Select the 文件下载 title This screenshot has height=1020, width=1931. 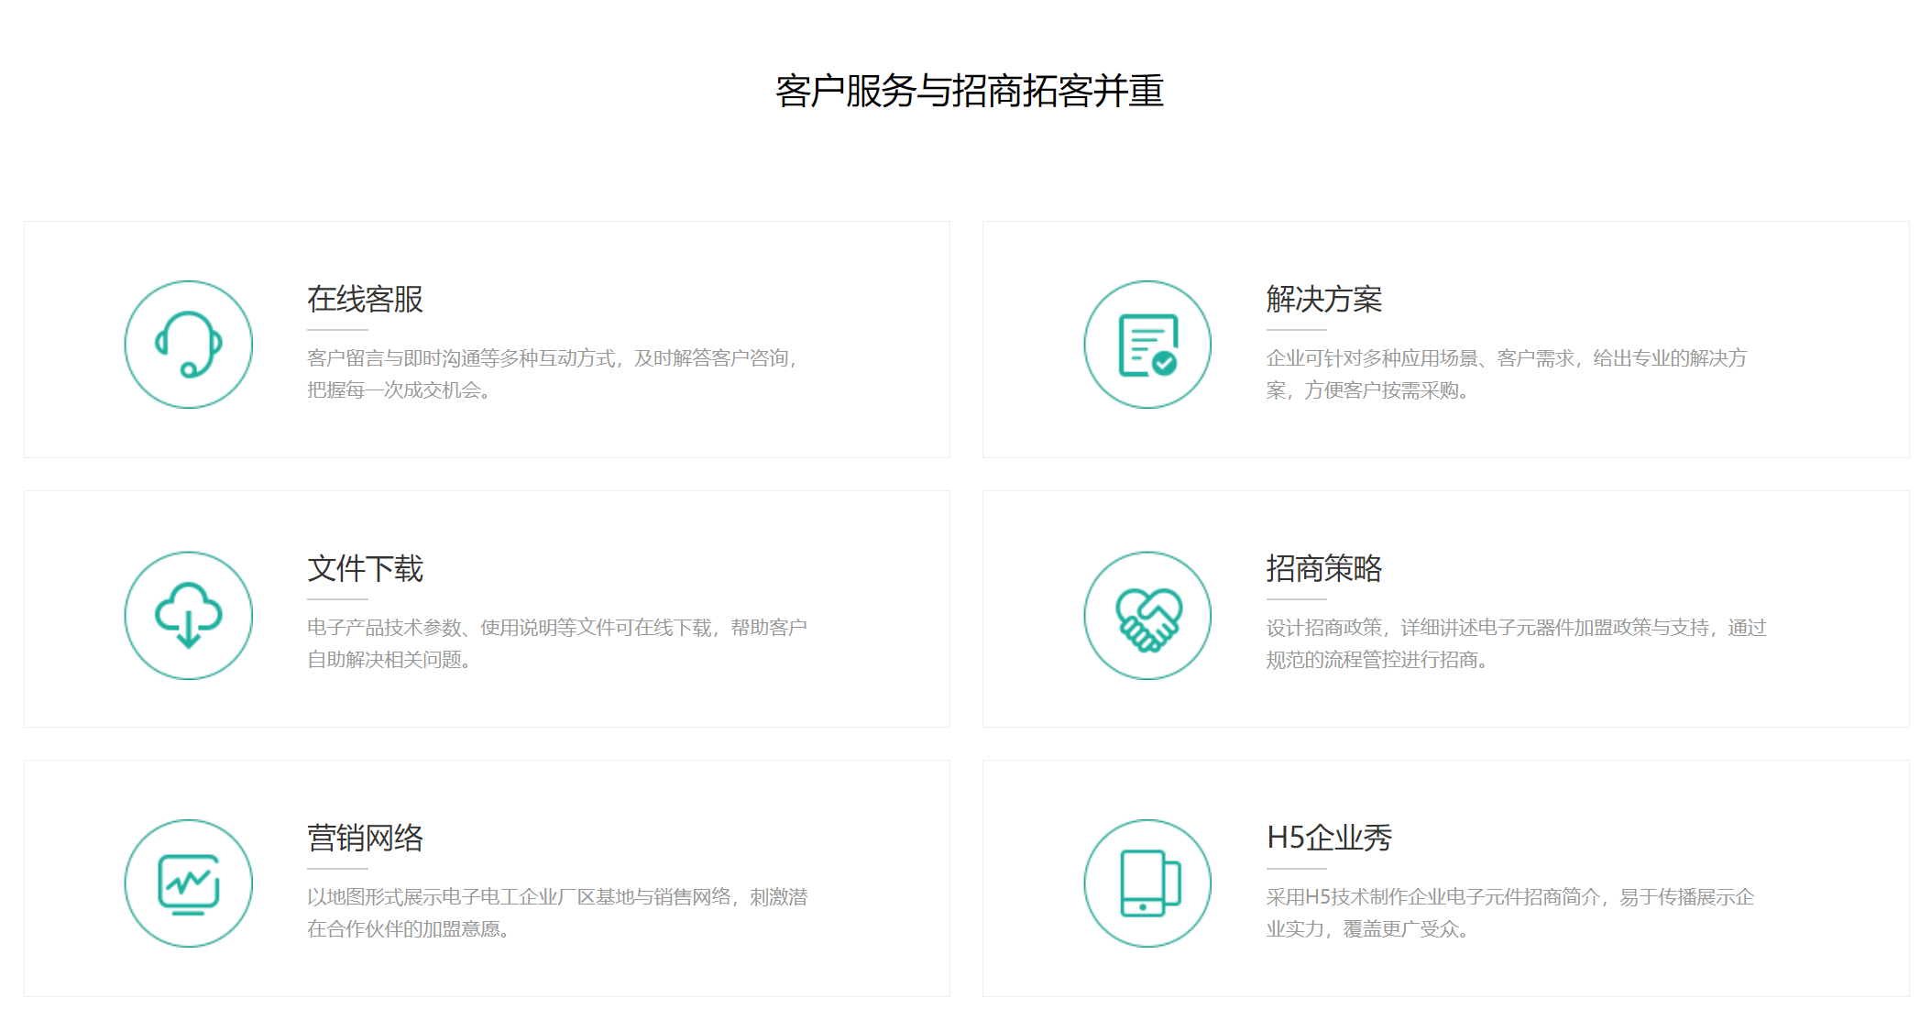(x=365, y=568)
